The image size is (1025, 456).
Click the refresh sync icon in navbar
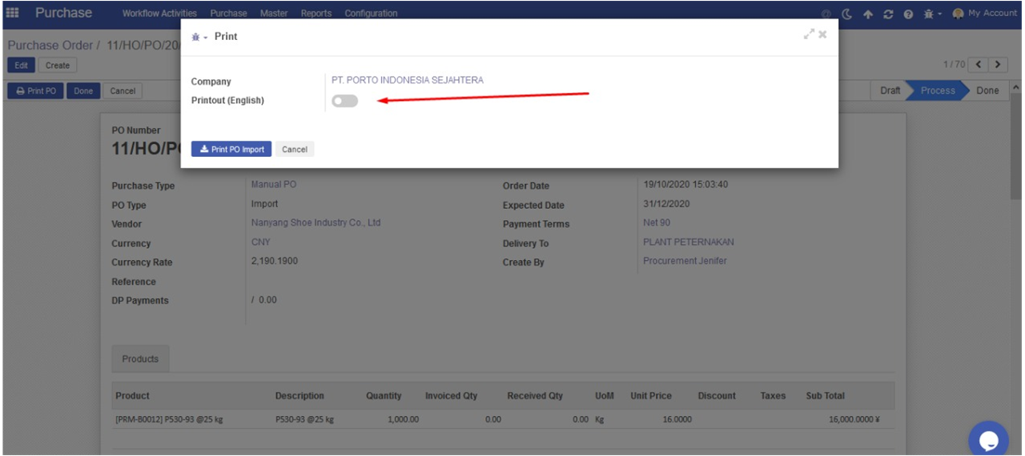pyautogui.click(x=888, y=14)
